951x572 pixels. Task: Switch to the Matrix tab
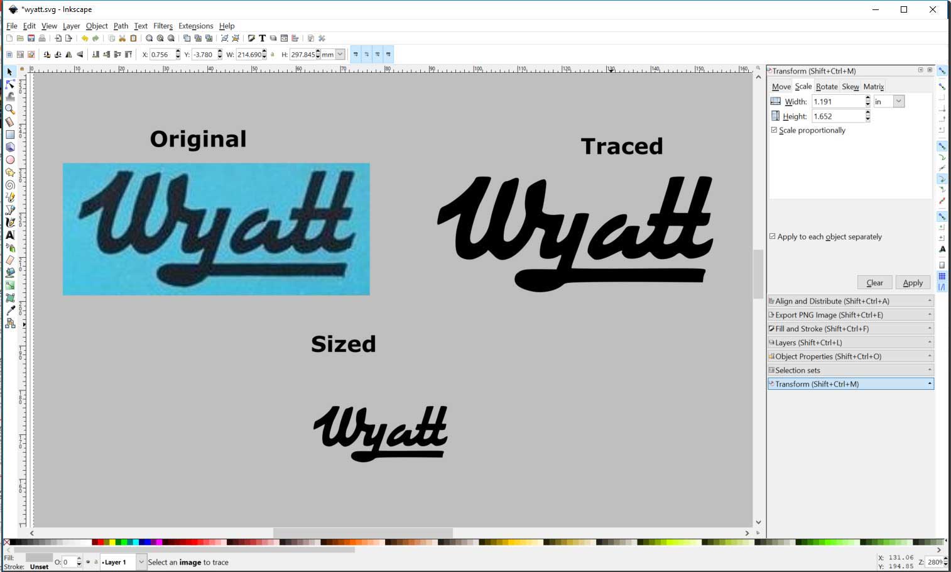[x=874, y=87]
